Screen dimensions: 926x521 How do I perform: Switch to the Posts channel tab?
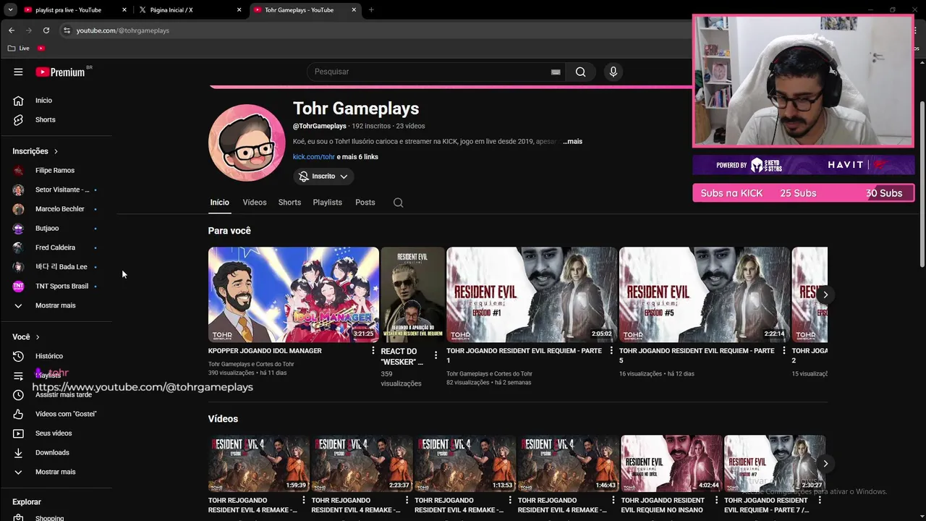pos(365,203)
